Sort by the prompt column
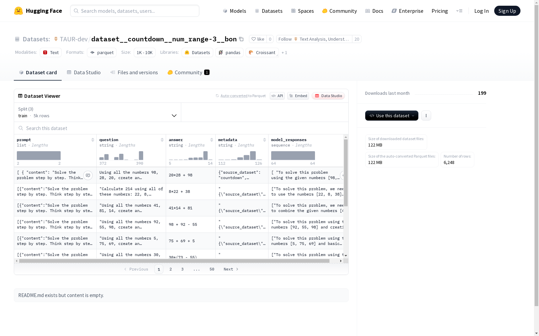Screen dimensions: 539x336 pyautogui.click(x=93, y=140)
